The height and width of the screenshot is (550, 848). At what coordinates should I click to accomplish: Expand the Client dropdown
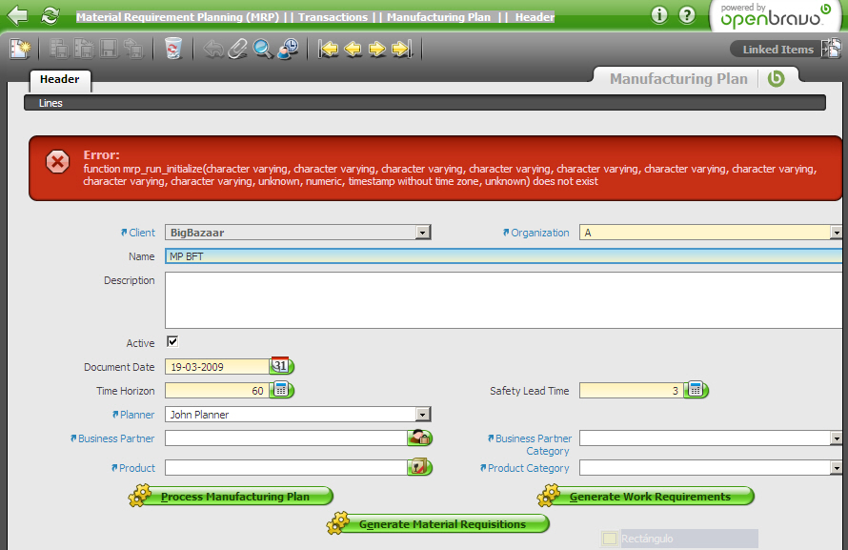click(423, 232)
